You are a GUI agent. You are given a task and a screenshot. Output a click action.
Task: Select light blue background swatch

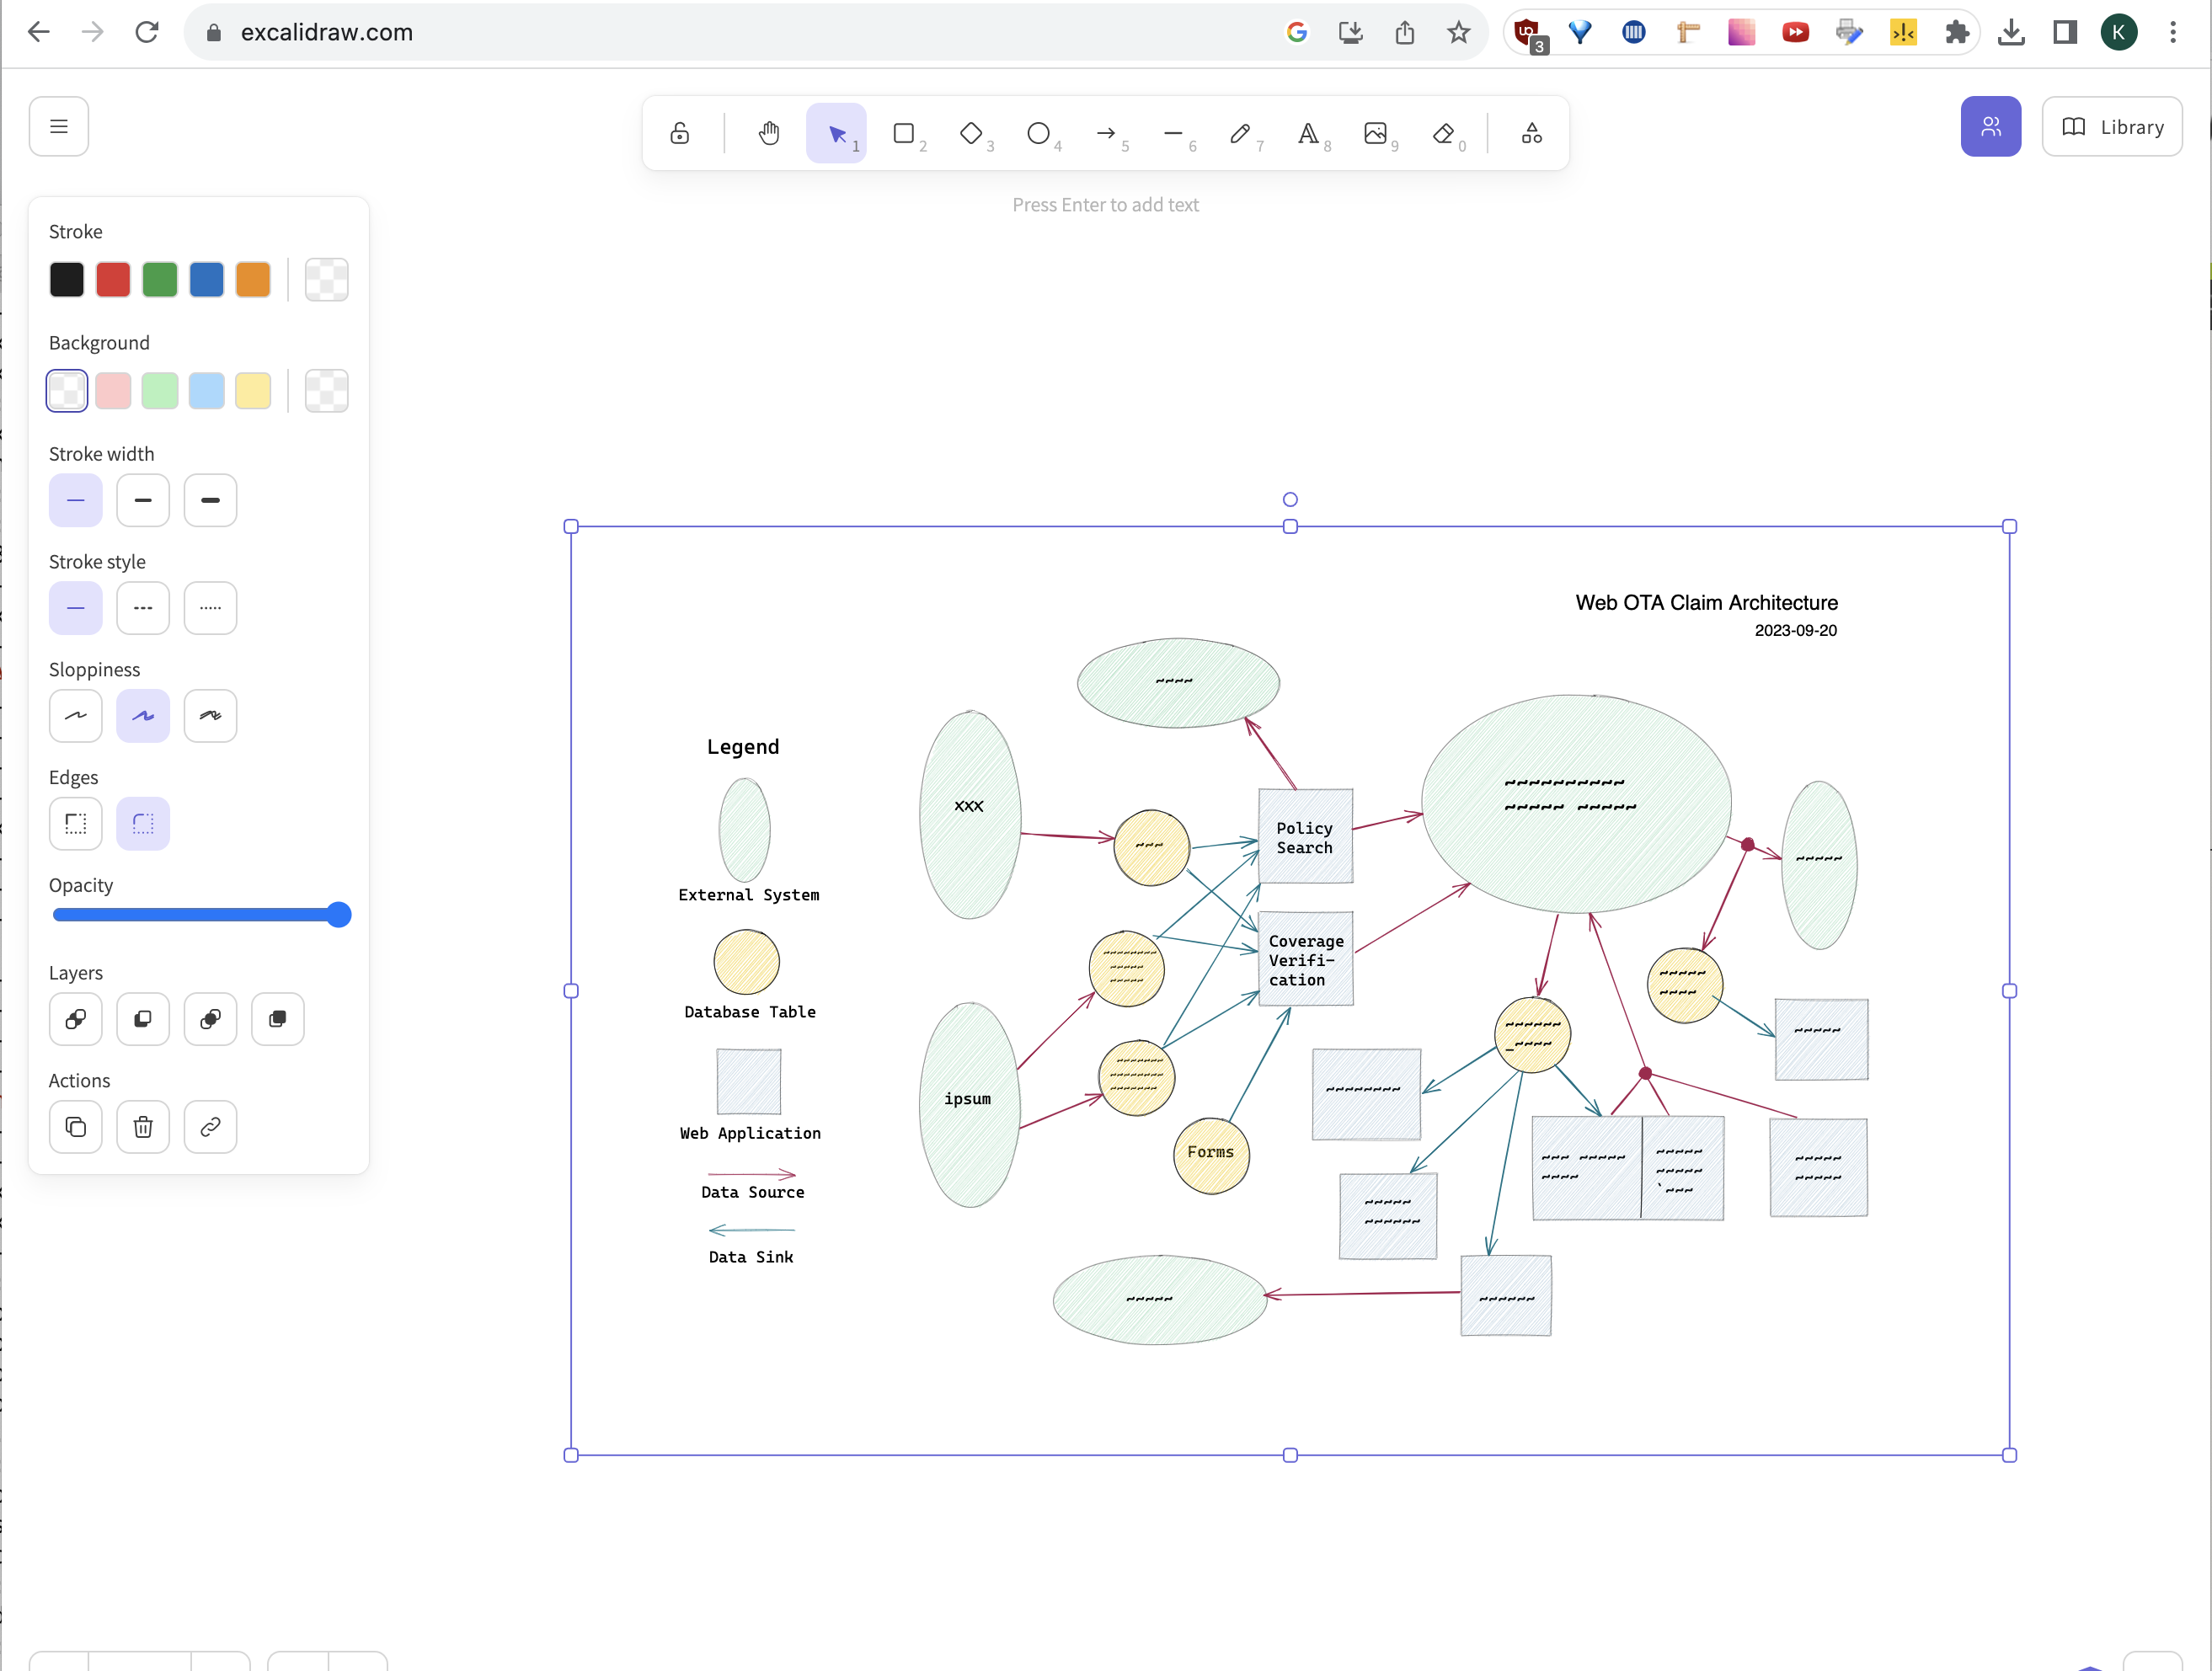[x=207, y=390]
